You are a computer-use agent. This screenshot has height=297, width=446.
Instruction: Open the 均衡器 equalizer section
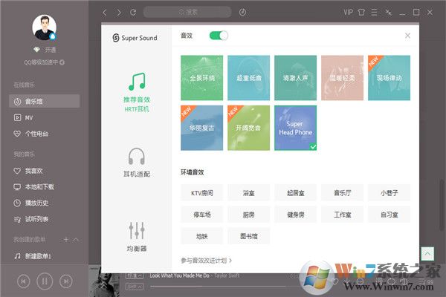(x=136, y=236)
